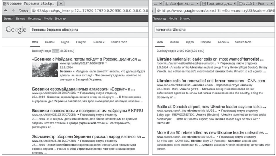Image resolution: width=276 pixels, height=156 pixels.
Task: Expand arrow next to rt.com yarosh result URL
Action: (218, 63)
